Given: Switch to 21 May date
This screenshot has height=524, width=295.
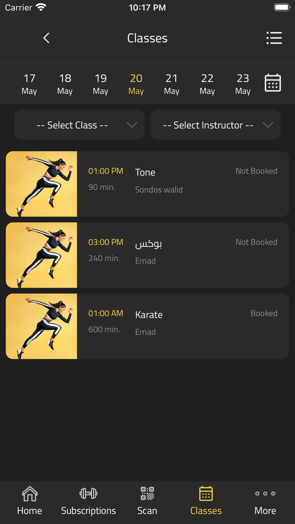Looking at the screenshot, I should (172, 84).
